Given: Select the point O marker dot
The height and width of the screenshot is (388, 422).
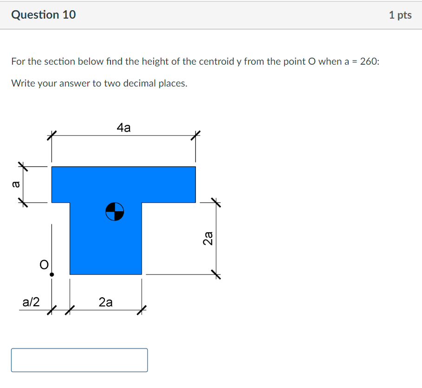Looking at the screenshot, I should [52, 274].
